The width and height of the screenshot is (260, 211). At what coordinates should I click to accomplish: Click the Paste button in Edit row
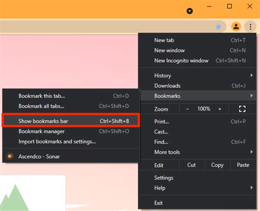243,165
